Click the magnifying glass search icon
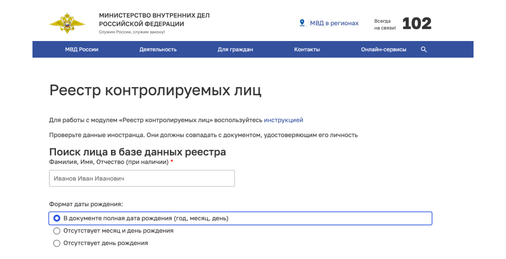The height and width of the screenshot is (259, 506). point(424,50)
